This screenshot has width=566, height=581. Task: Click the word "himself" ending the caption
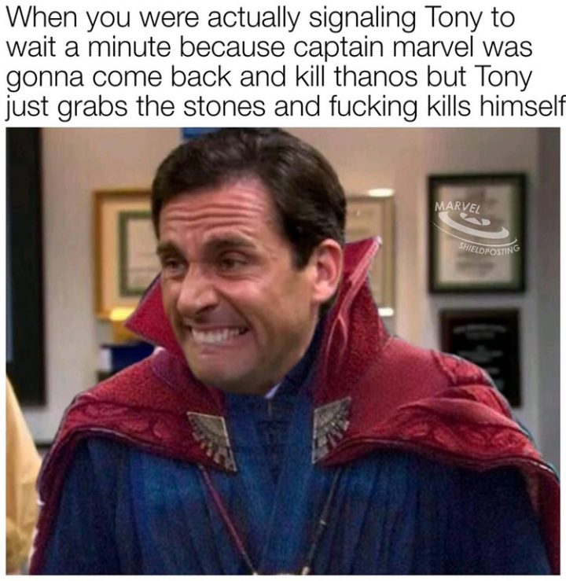point(522,105)
